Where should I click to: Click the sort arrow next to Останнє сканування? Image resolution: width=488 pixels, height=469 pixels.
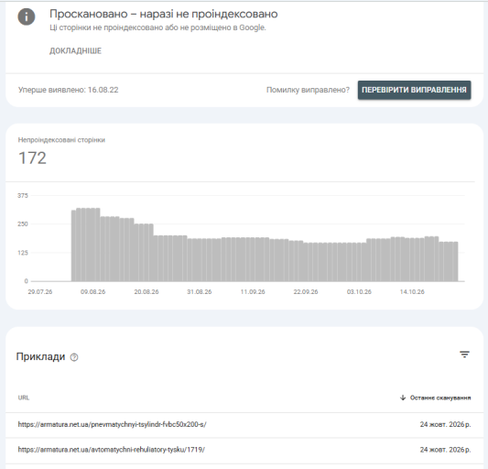403,398
